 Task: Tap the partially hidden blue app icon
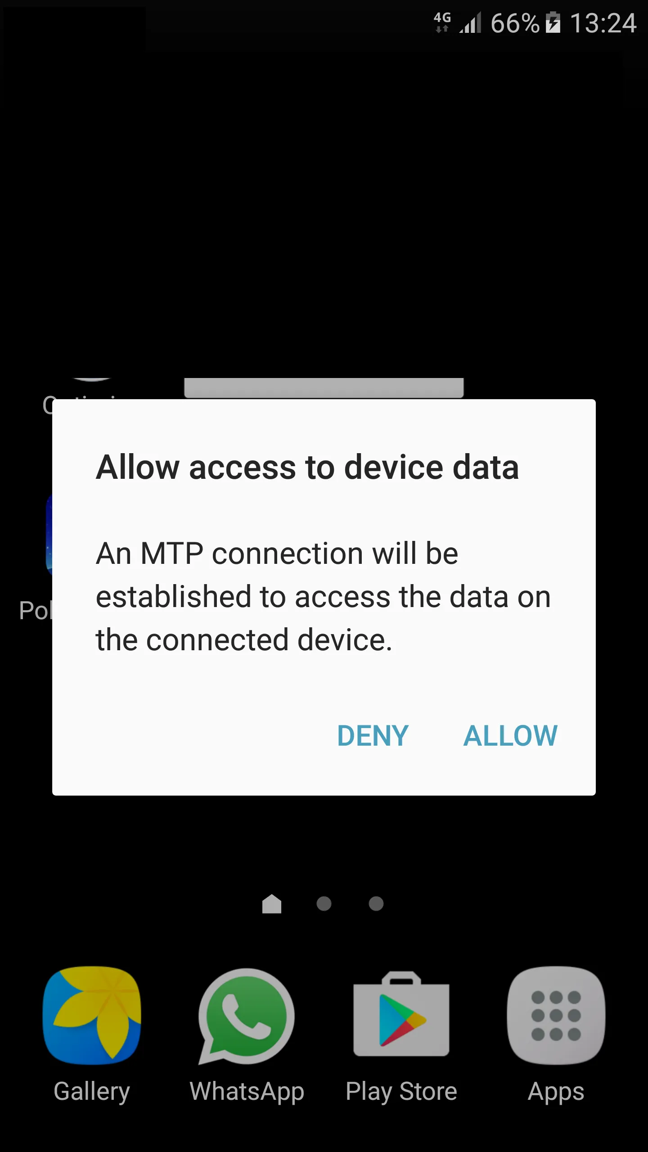[x=49, y=535]
